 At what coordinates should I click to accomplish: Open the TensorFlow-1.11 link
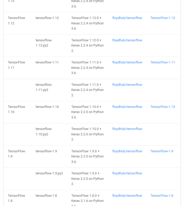(x=163, y=62)
